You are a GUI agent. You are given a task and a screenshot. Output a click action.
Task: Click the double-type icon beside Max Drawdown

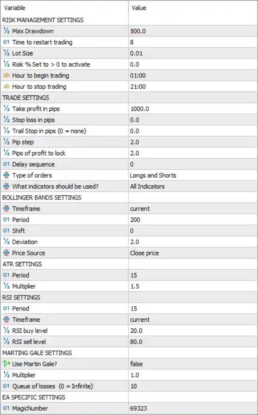pos(6,31)
